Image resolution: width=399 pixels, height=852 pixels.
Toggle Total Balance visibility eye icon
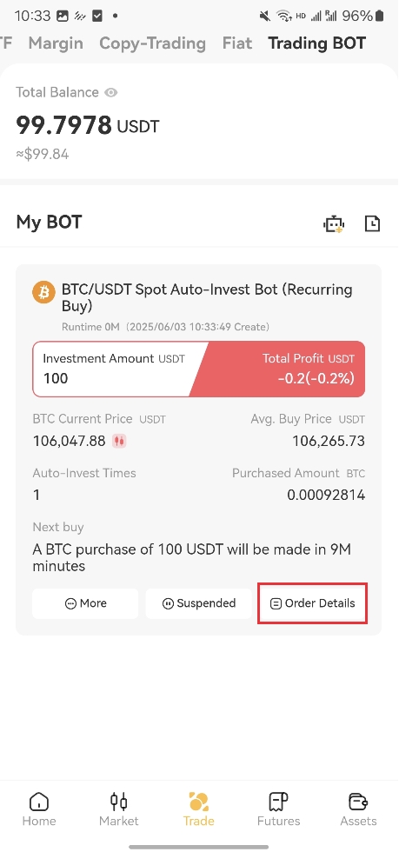[x=111, y=92]
